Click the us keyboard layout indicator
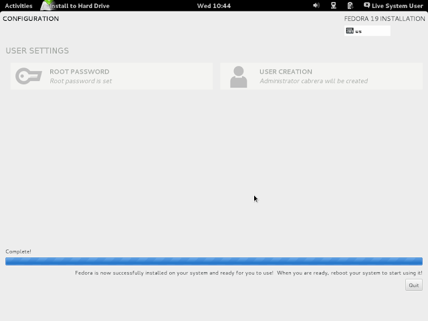 pos(367,31)
